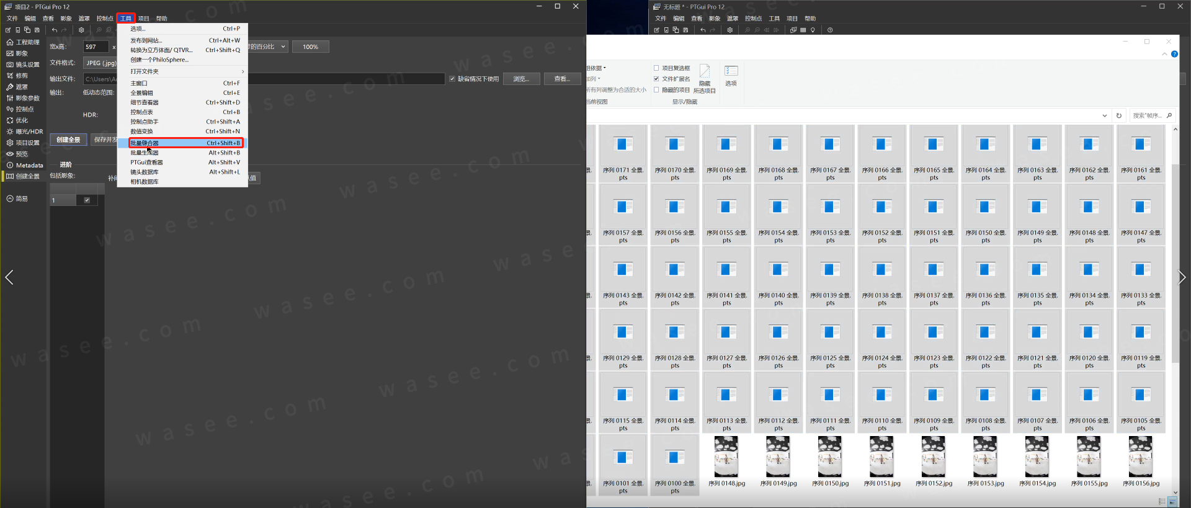1191x508 pixels.
Task: Click the 宽x高 width input field
Action: pyautogui.click(x=96, y=47)
